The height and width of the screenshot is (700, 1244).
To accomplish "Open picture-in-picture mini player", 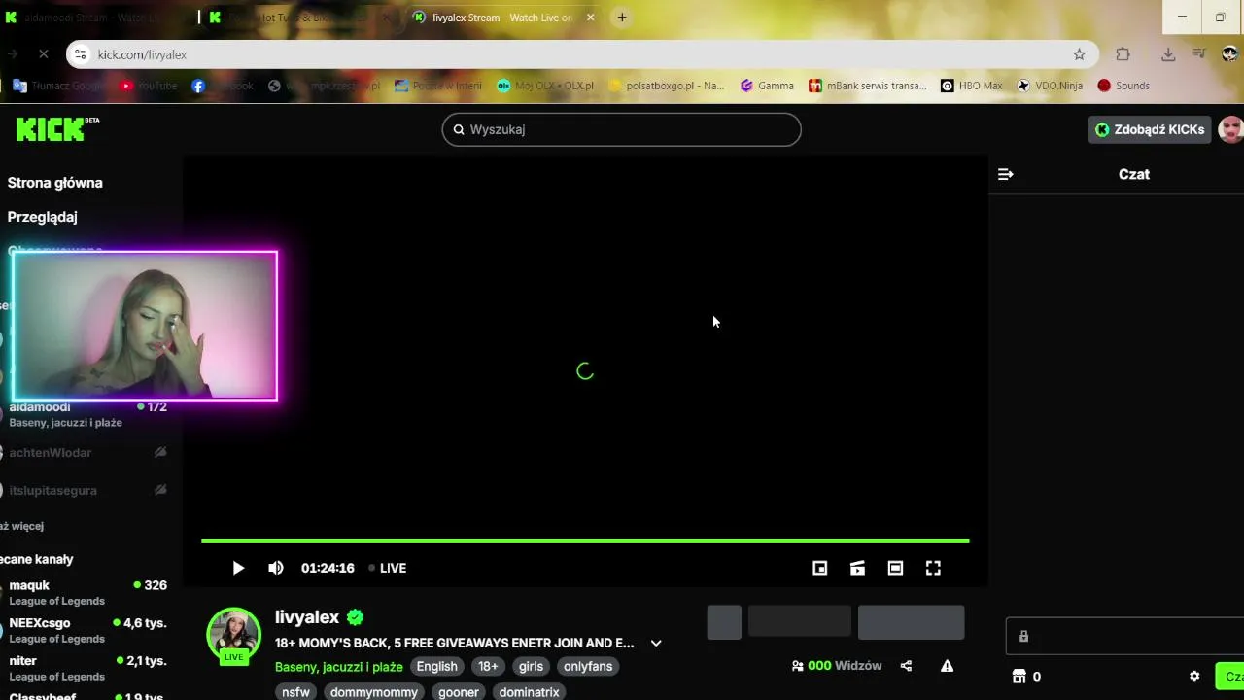I will [x=820, y=568].
